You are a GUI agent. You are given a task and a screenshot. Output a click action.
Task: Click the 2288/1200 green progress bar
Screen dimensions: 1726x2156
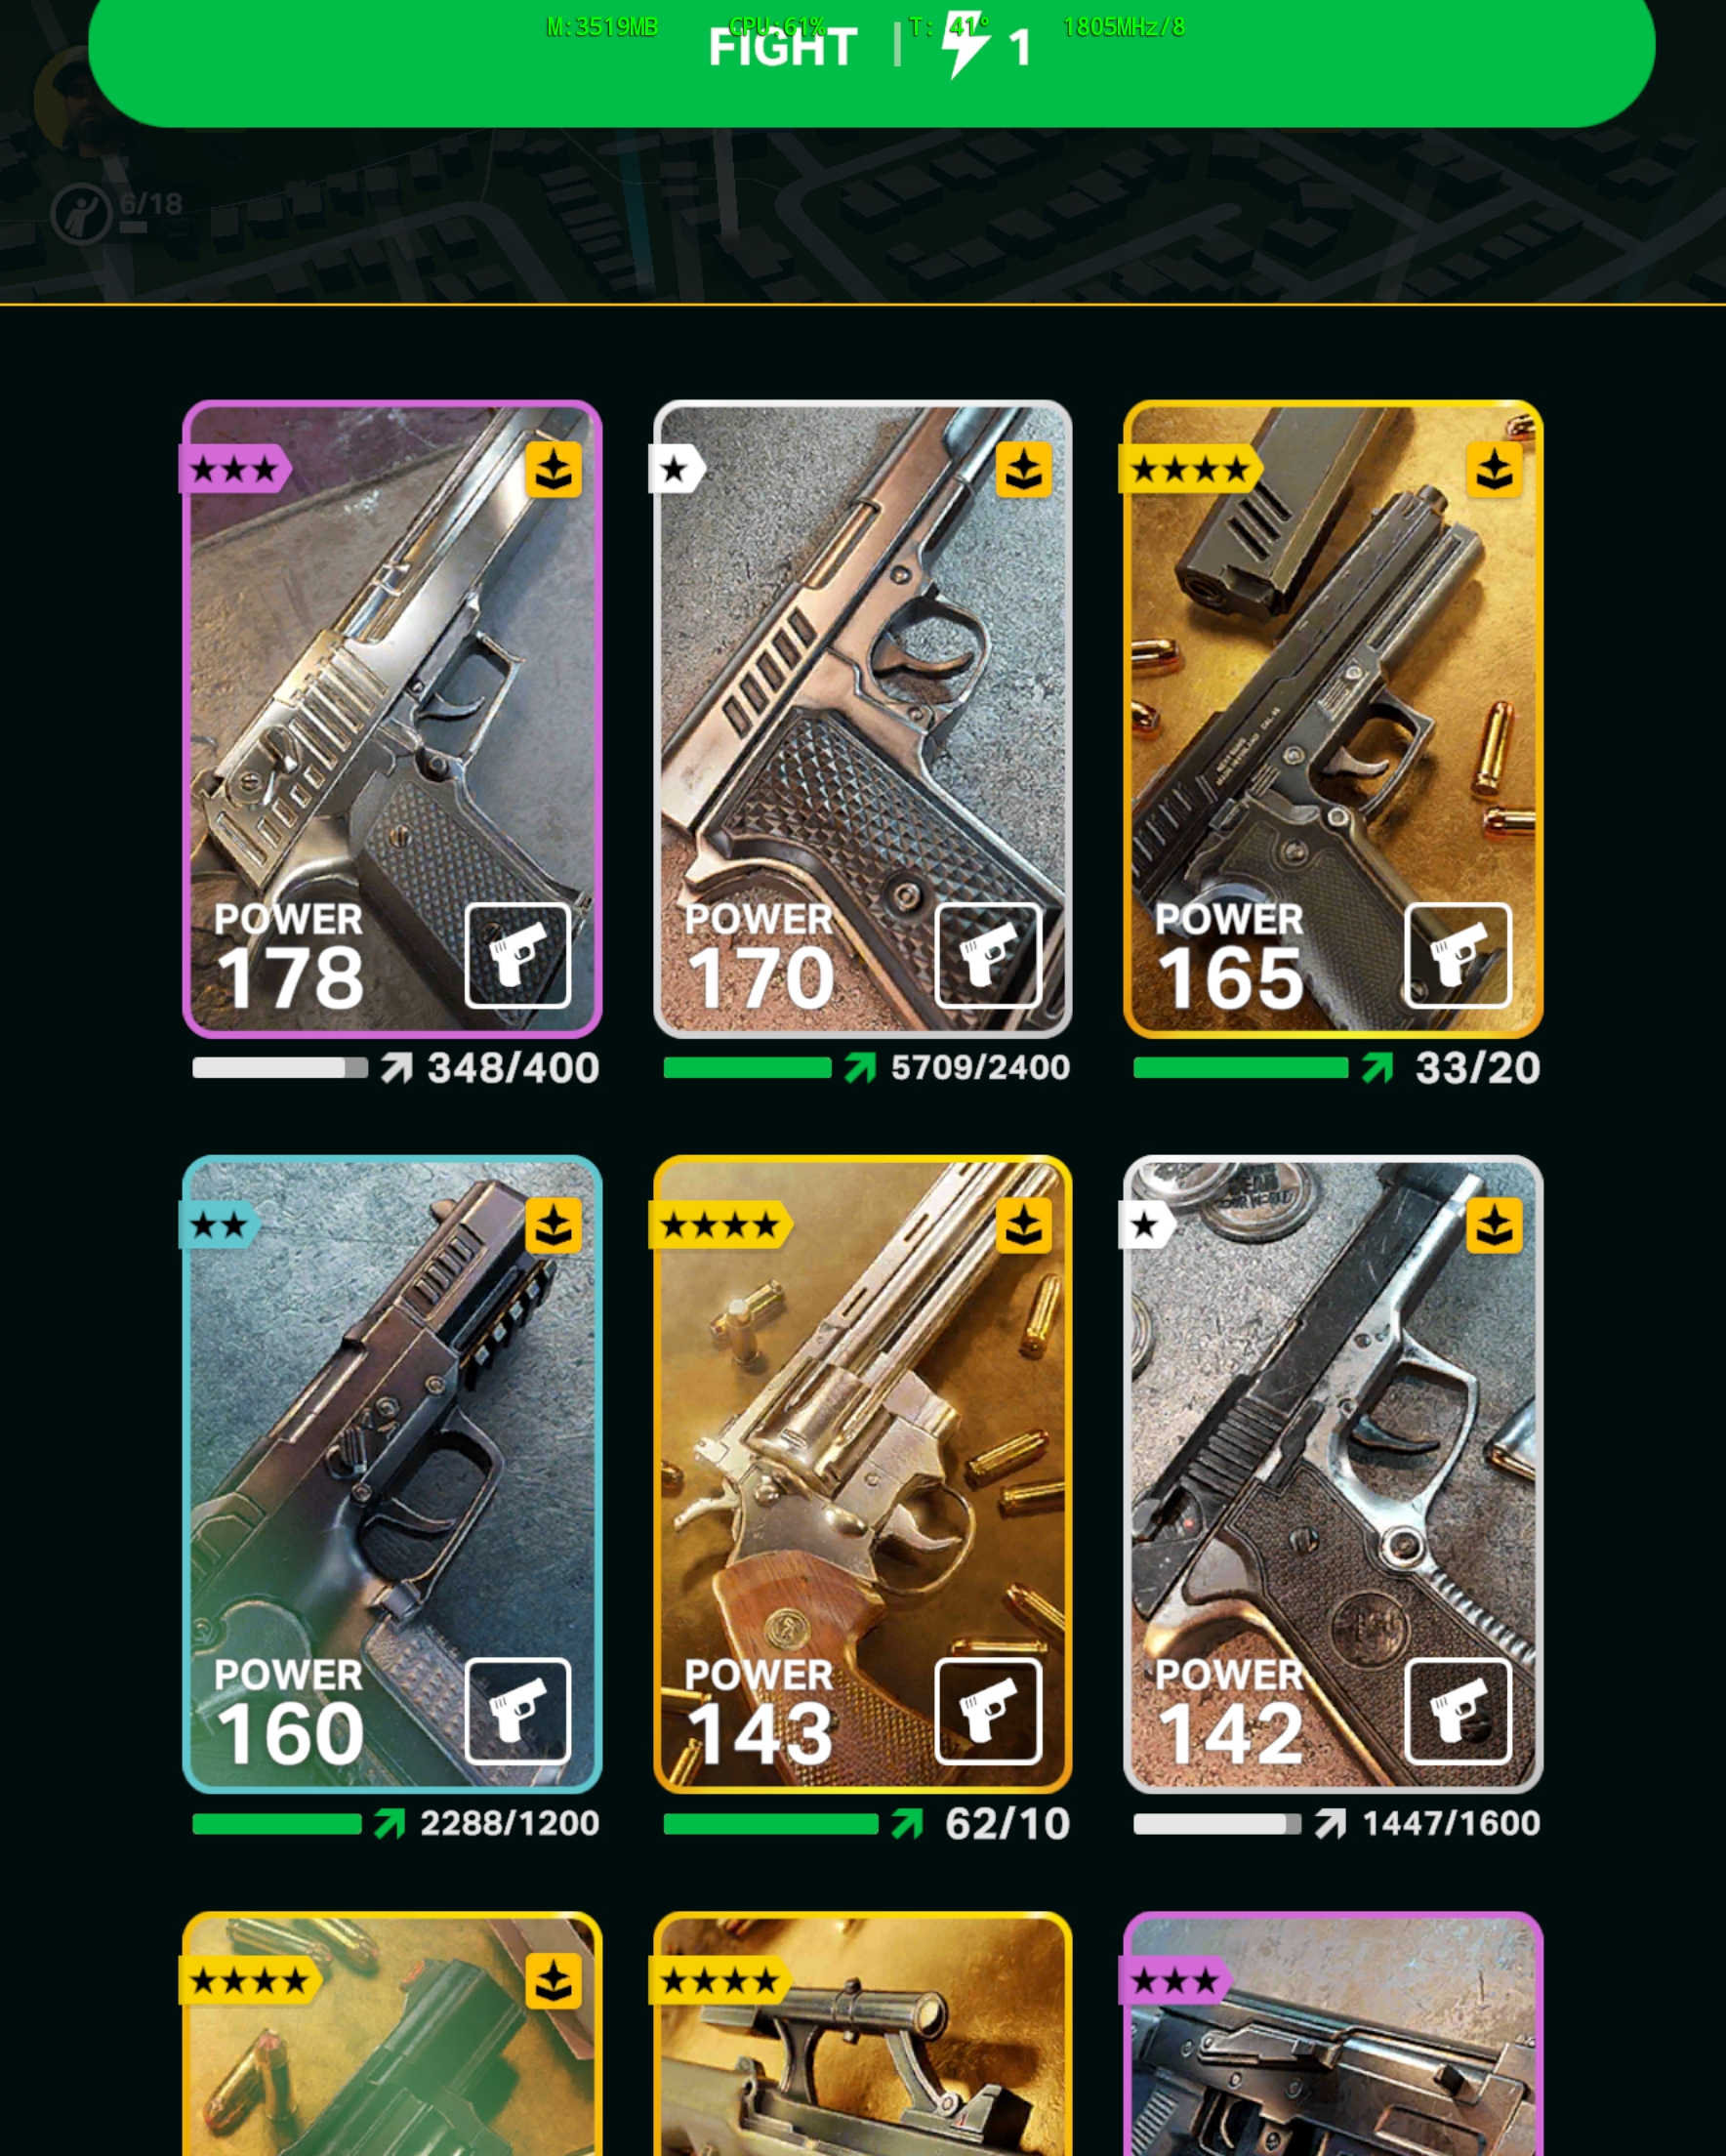click(277, 1824)
